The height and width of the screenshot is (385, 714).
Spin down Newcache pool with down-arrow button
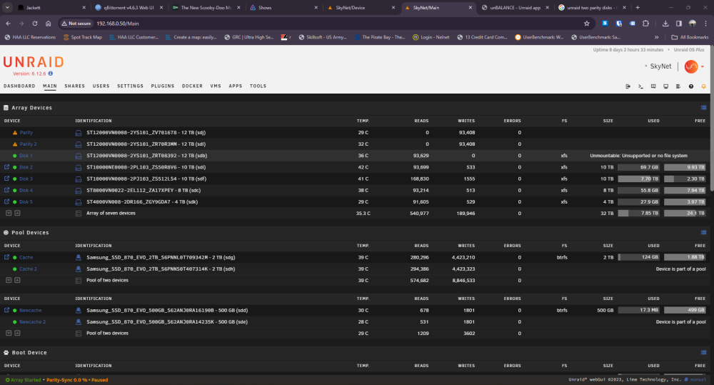tap(9, 333)
